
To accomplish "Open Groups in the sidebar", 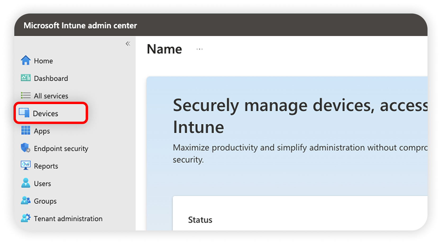I will click(x=45, y=201).
